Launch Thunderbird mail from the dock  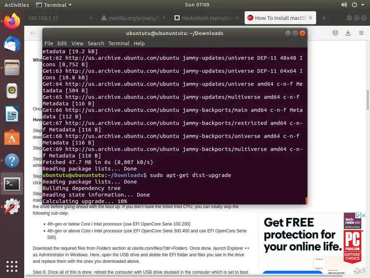click(12, 45)
